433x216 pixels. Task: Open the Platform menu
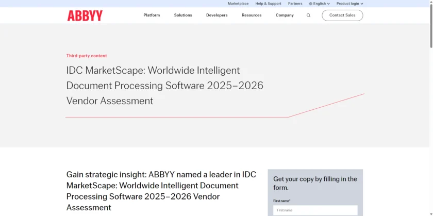(x=152, y=15)
